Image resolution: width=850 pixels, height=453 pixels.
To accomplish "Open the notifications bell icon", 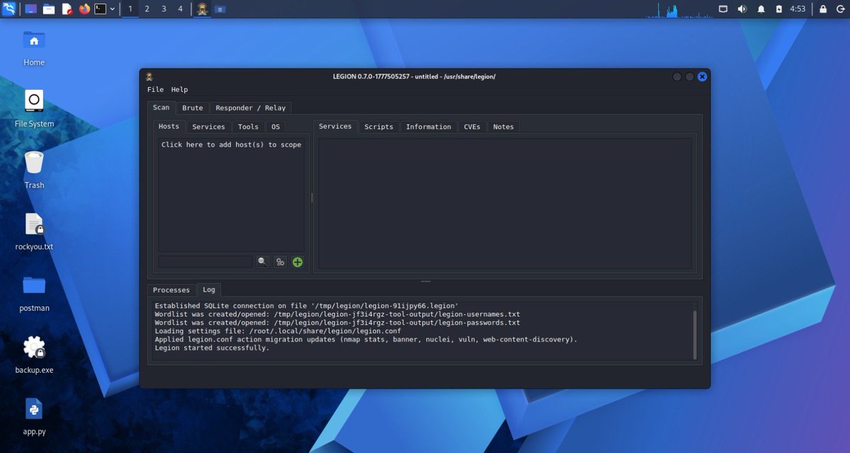I will click(x=761, y=9).
